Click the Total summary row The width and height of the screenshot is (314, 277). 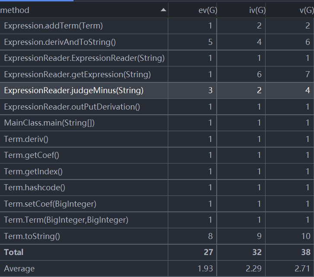[x=157, y=252]
